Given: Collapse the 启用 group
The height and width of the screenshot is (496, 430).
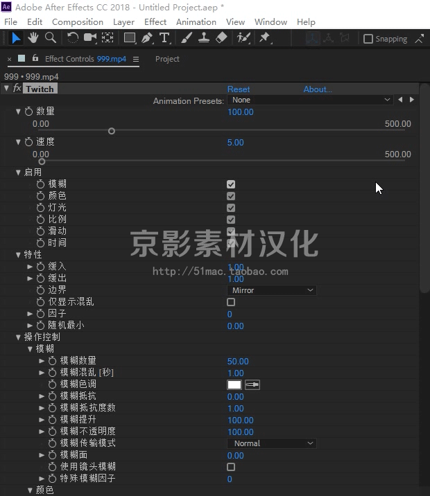Looking at the screenshot, I should [x=18, y=172].
